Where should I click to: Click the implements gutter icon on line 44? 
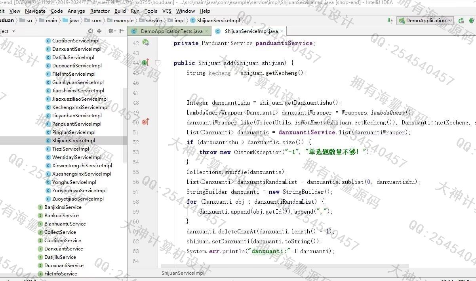145,63
